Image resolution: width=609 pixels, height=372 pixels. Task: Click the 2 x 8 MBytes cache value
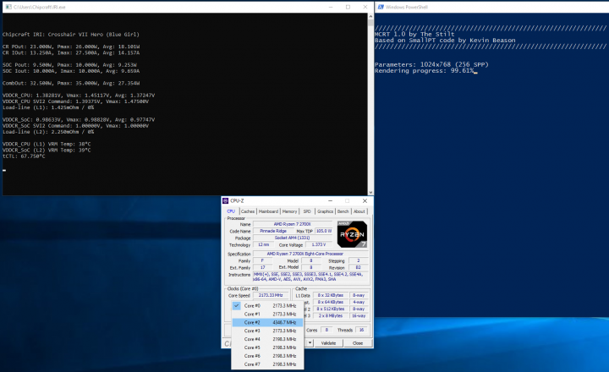point(331,315)
